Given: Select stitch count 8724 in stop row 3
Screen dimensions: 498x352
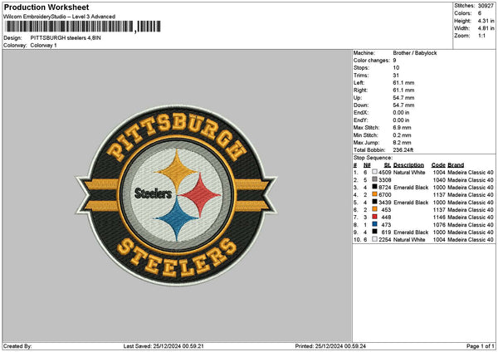Looking at the screenshot, I should (384, 188).
